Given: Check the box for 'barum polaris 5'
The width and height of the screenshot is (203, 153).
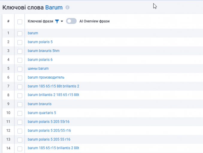Looking at the screenshot, I should (20, 42).
